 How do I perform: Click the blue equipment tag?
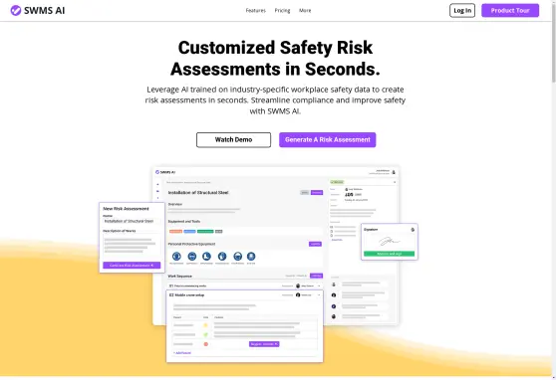[189, 232]
